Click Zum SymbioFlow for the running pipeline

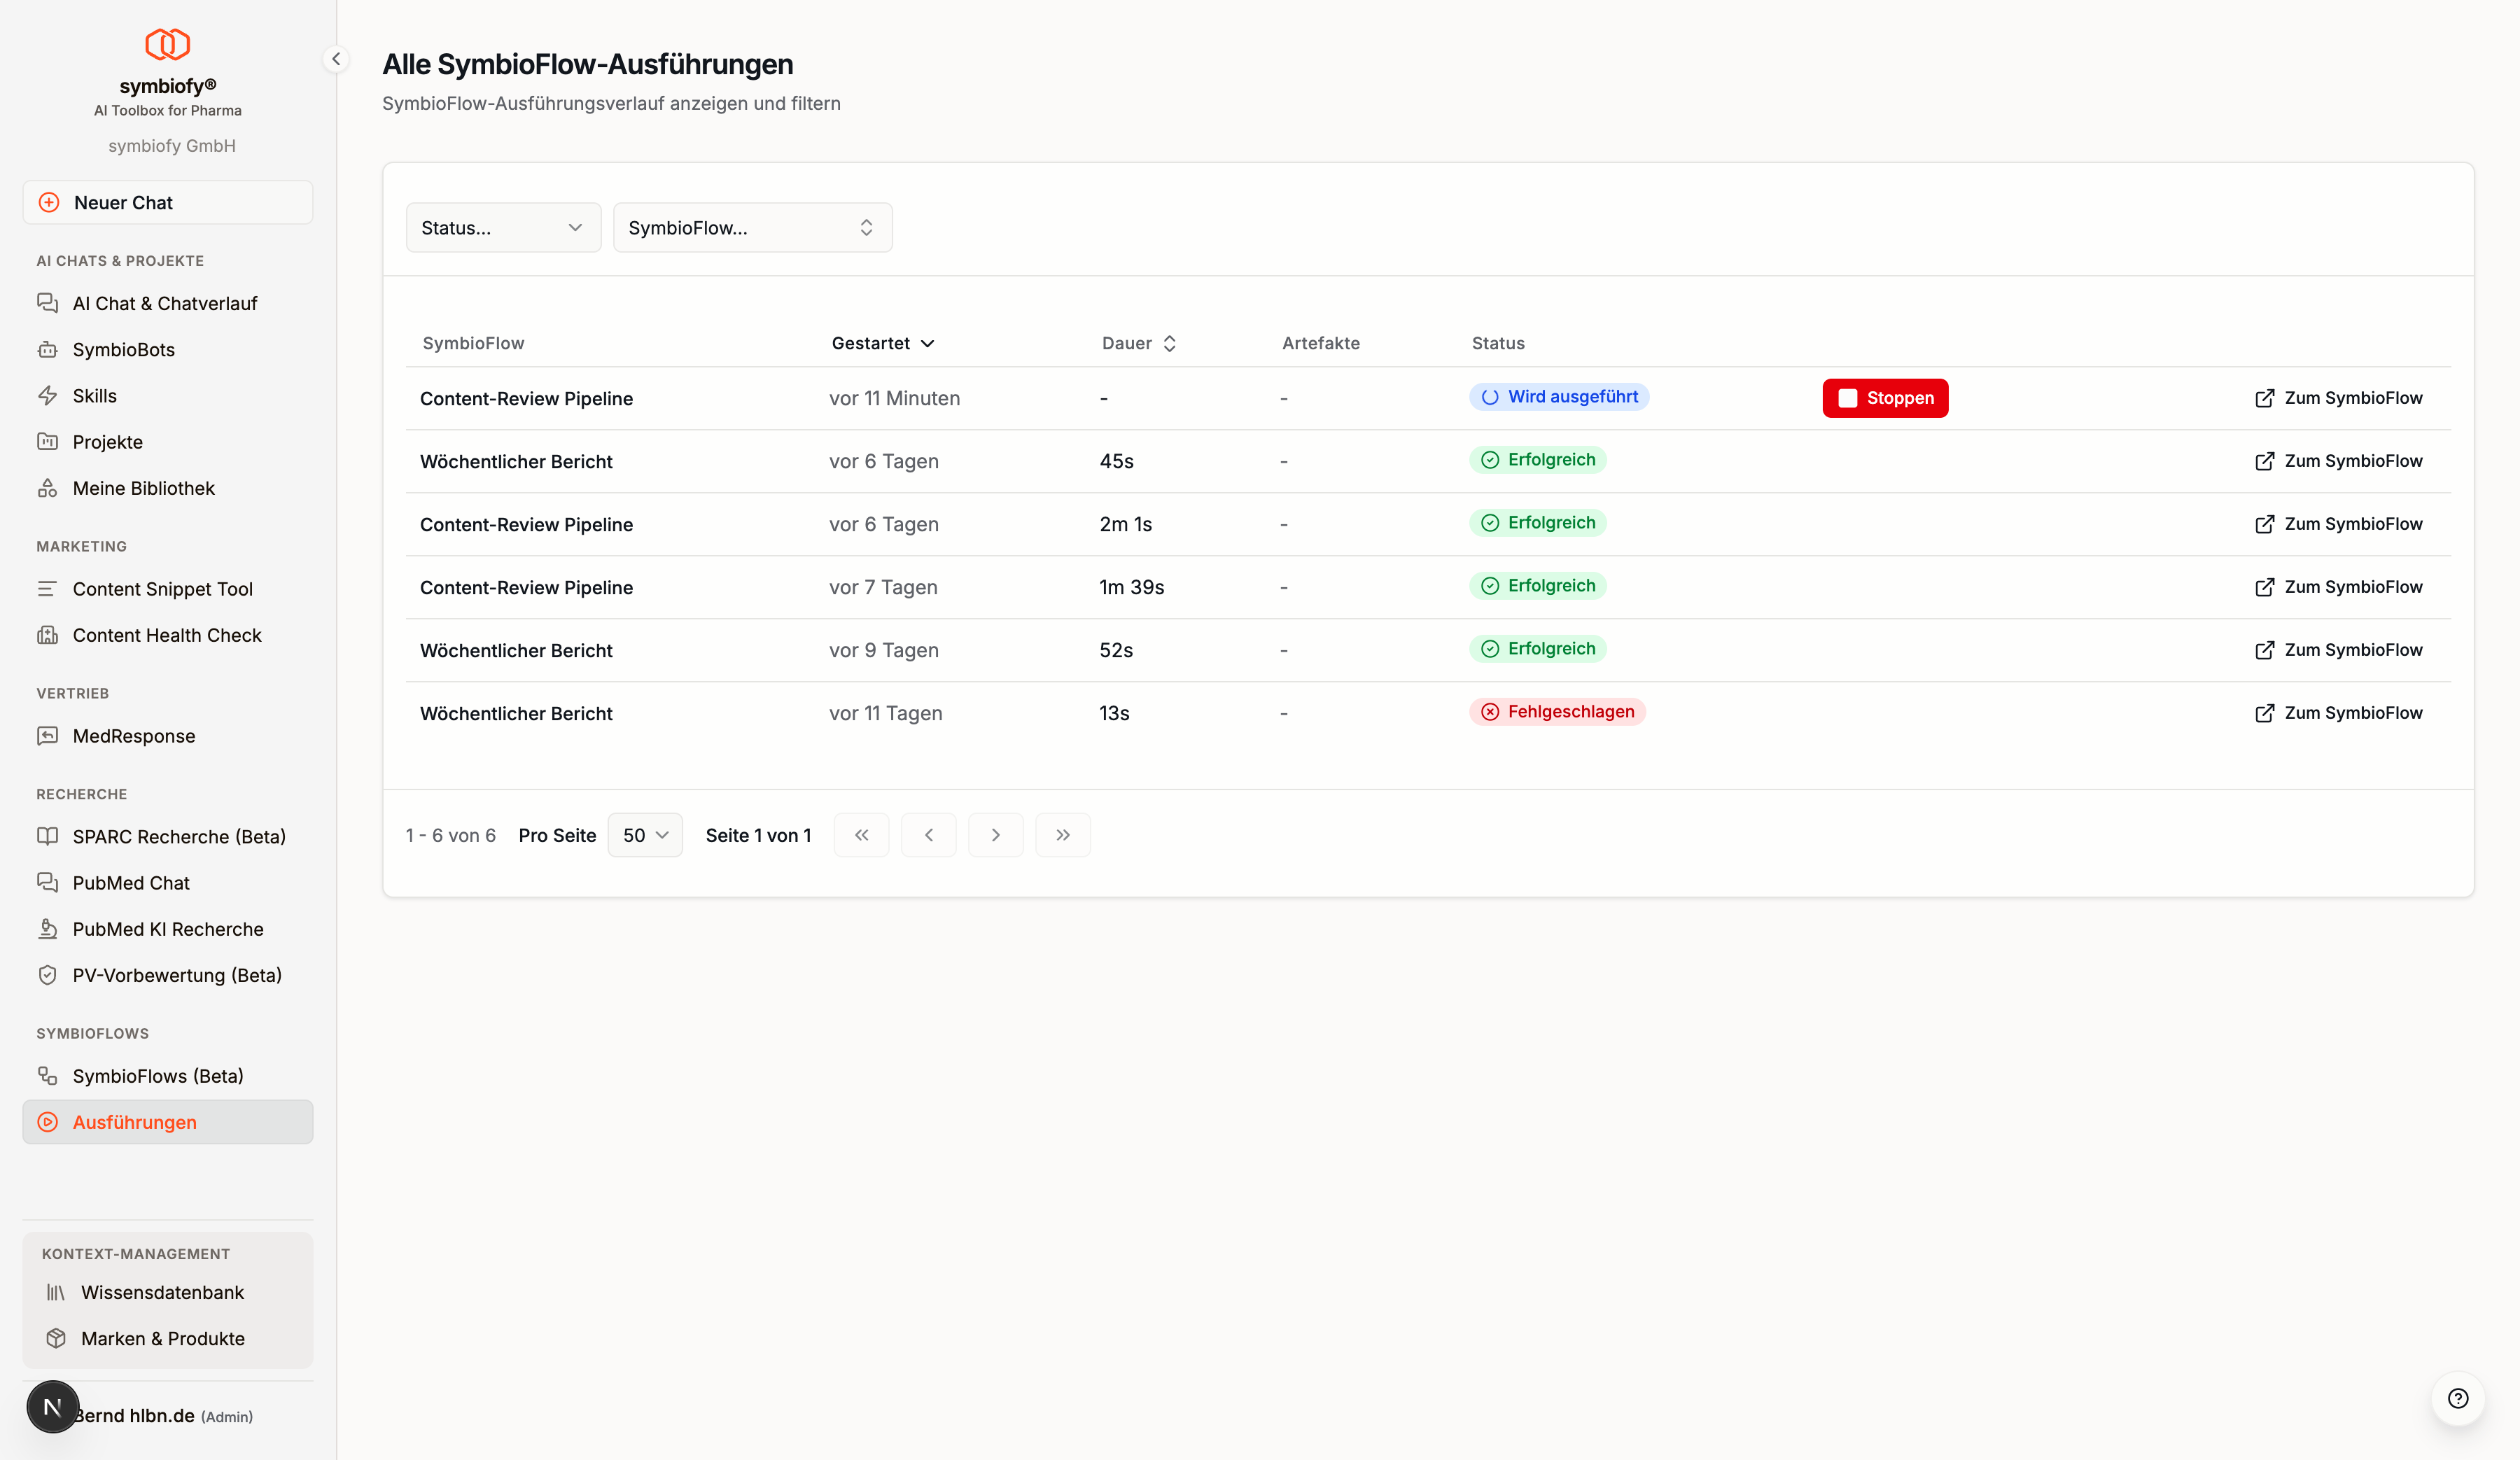tap(2338, 398)
